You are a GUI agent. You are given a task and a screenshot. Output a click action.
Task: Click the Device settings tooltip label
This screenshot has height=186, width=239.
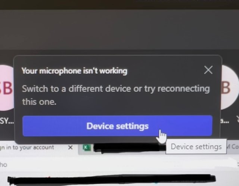click(196, 147)
